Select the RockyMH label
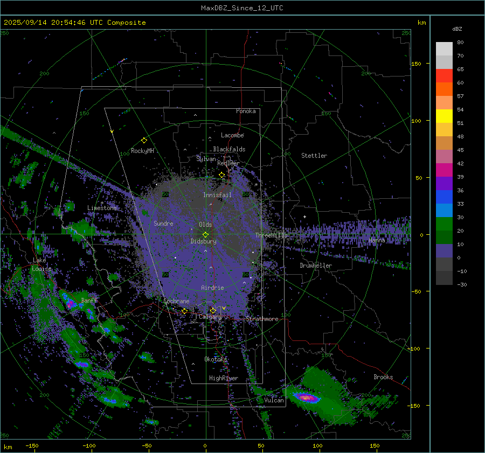 point(142,151)
